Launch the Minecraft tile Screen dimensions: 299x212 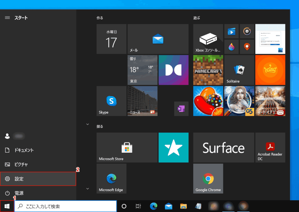click(x=208, y=70)
